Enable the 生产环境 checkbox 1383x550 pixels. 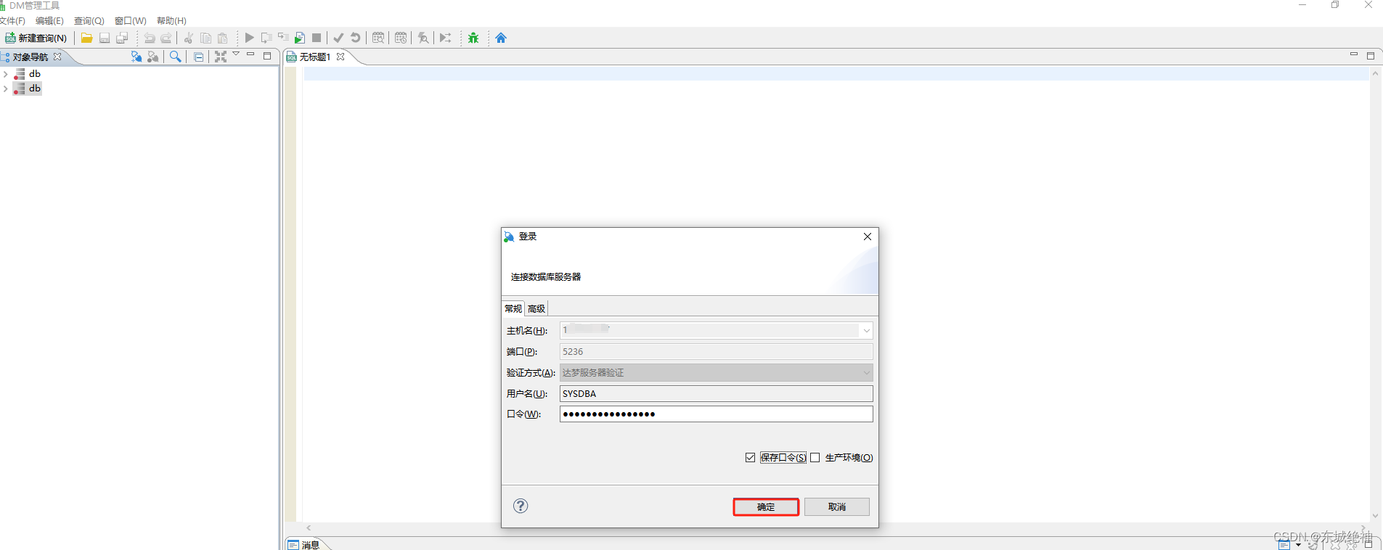point(815,458)
